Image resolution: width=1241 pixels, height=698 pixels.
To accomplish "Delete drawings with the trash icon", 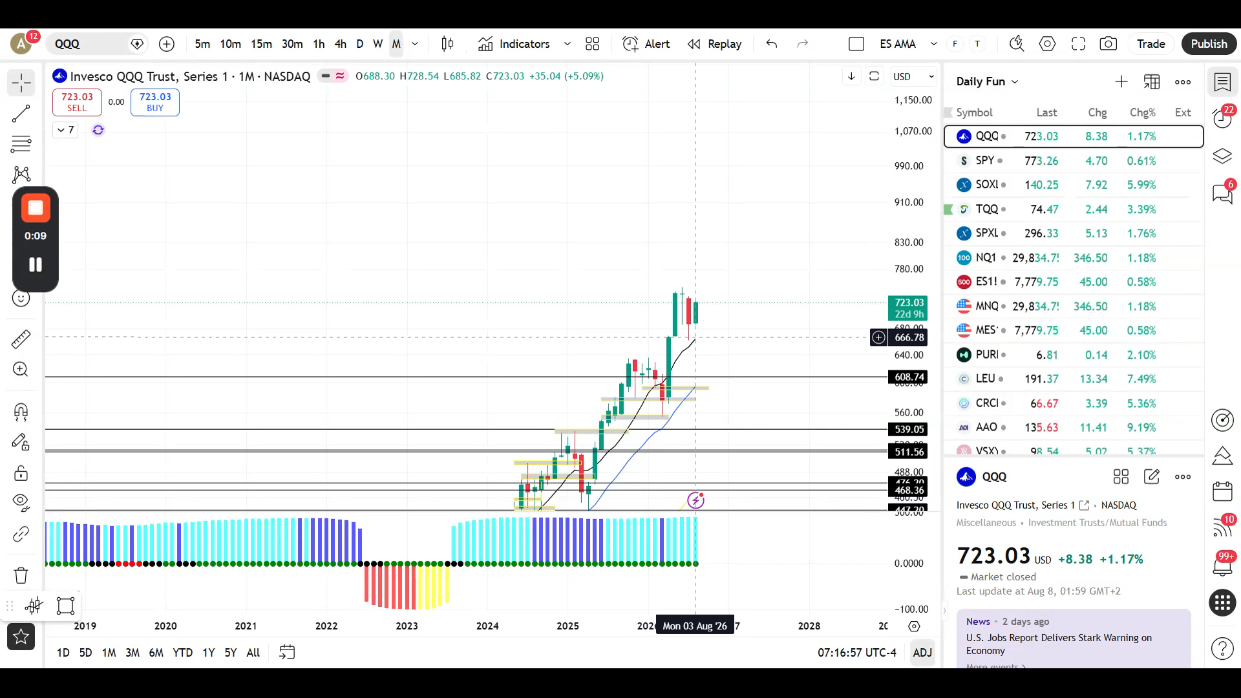I will pyautogui.click(x=21, y=575).
